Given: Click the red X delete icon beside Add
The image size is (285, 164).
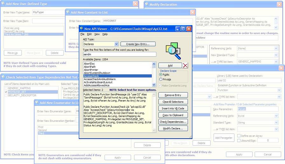Looking at the screenshot, I should click(x=185, y=65).
